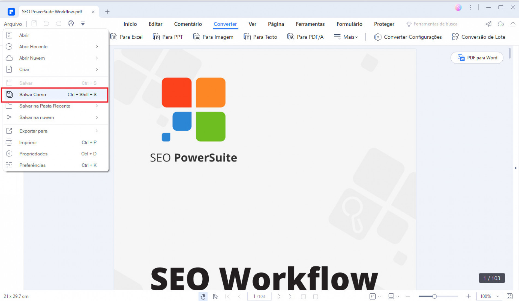Switch to the Comentário tab
The image size is (519, 301).
click(x=188, y=24)
